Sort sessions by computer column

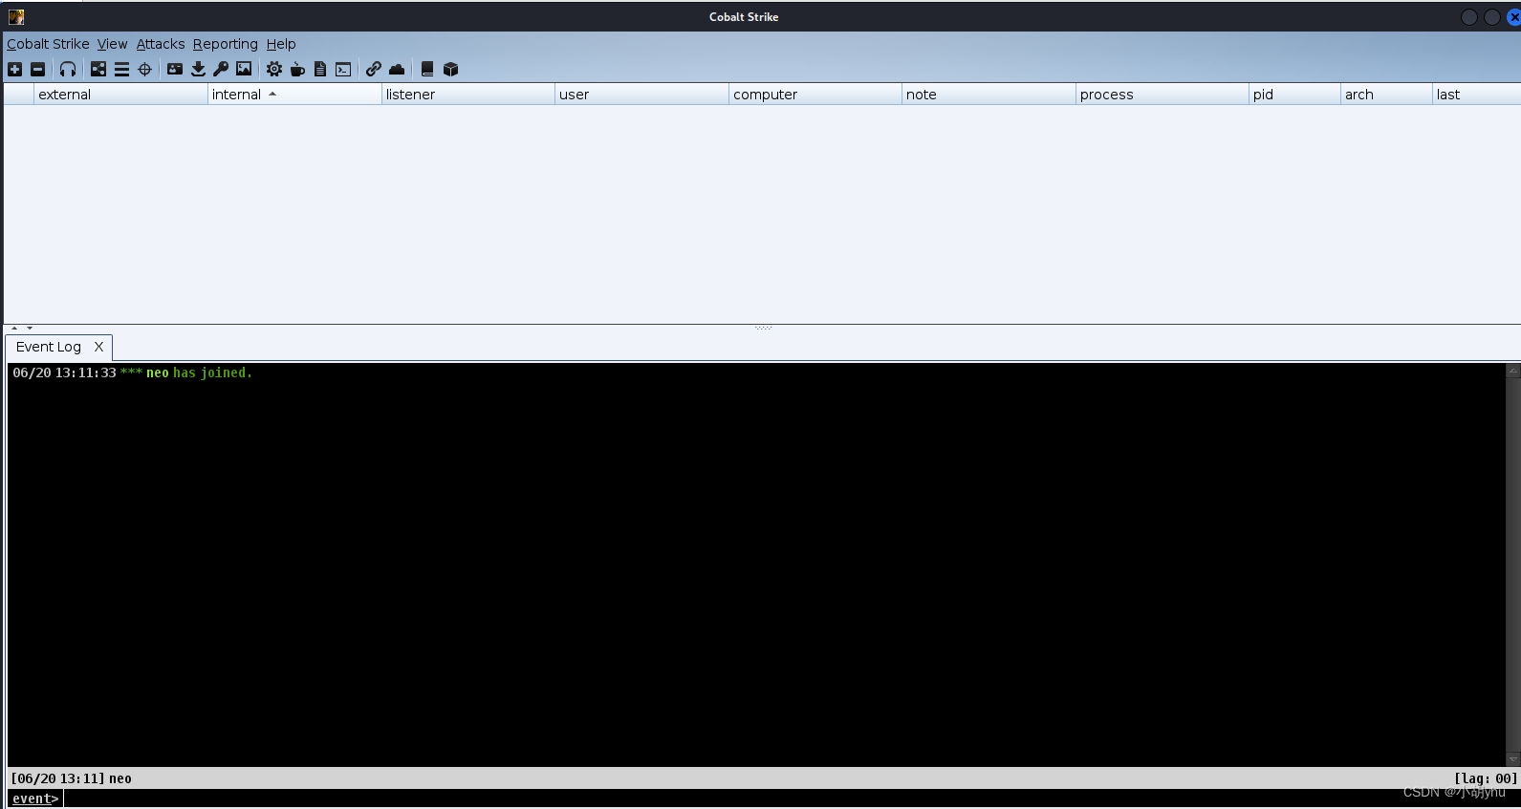815,95
